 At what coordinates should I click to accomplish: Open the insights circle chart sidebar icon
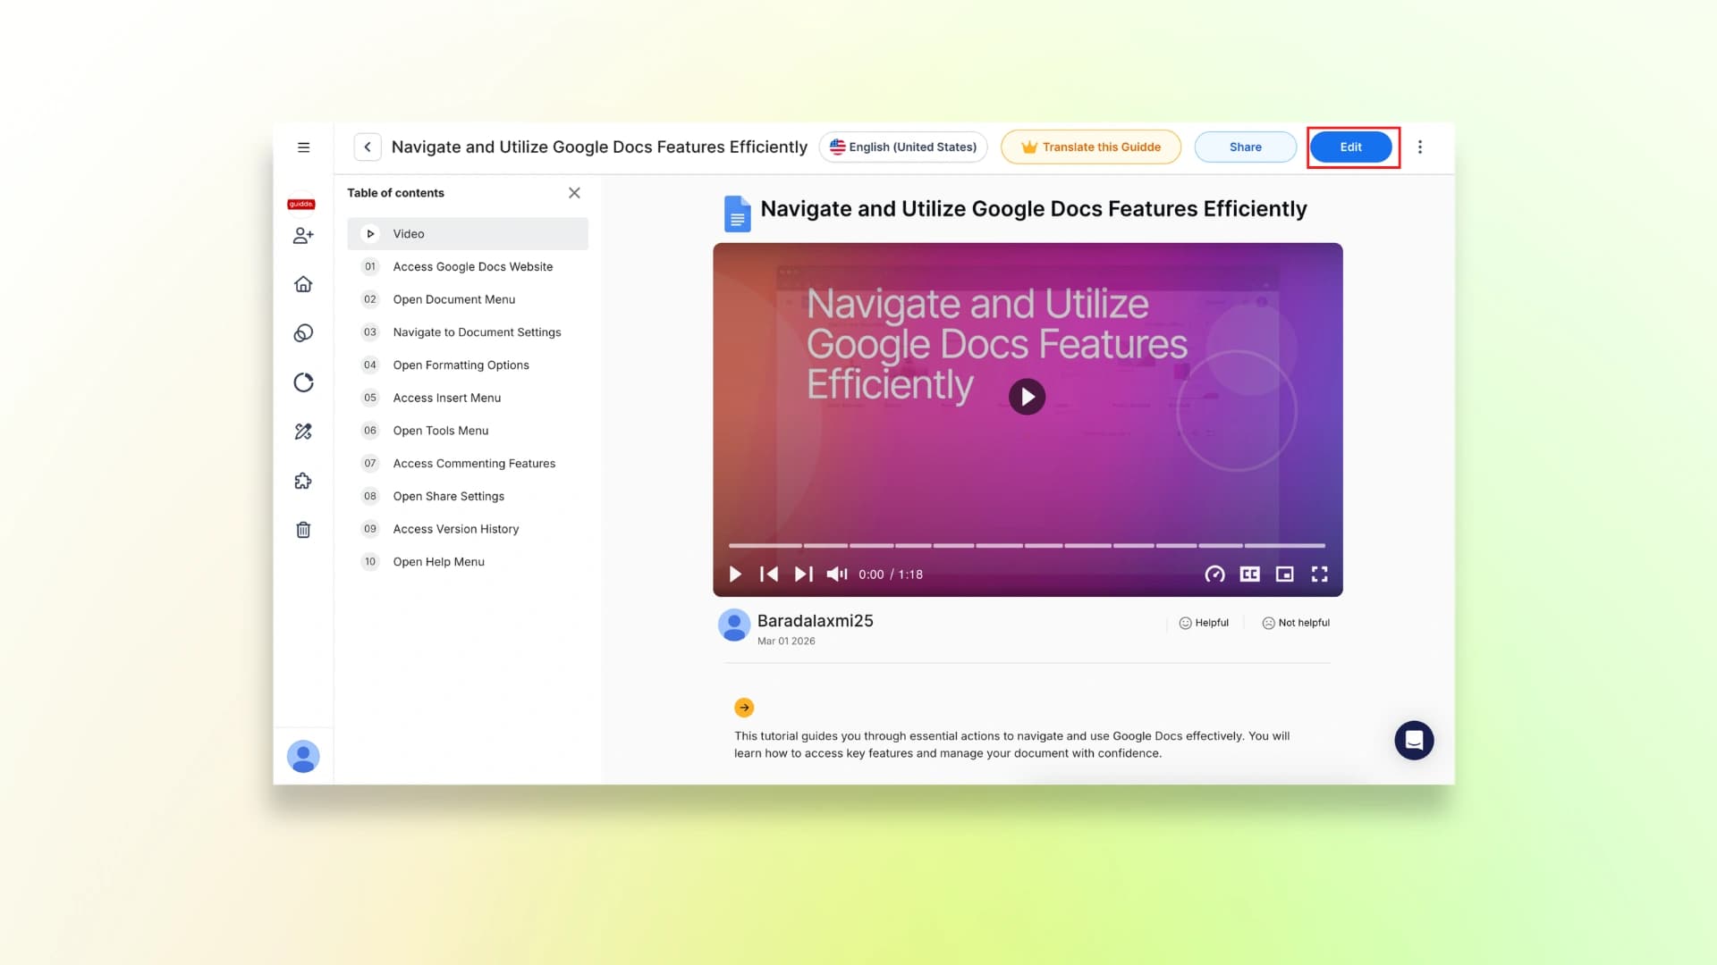(303, 382)
